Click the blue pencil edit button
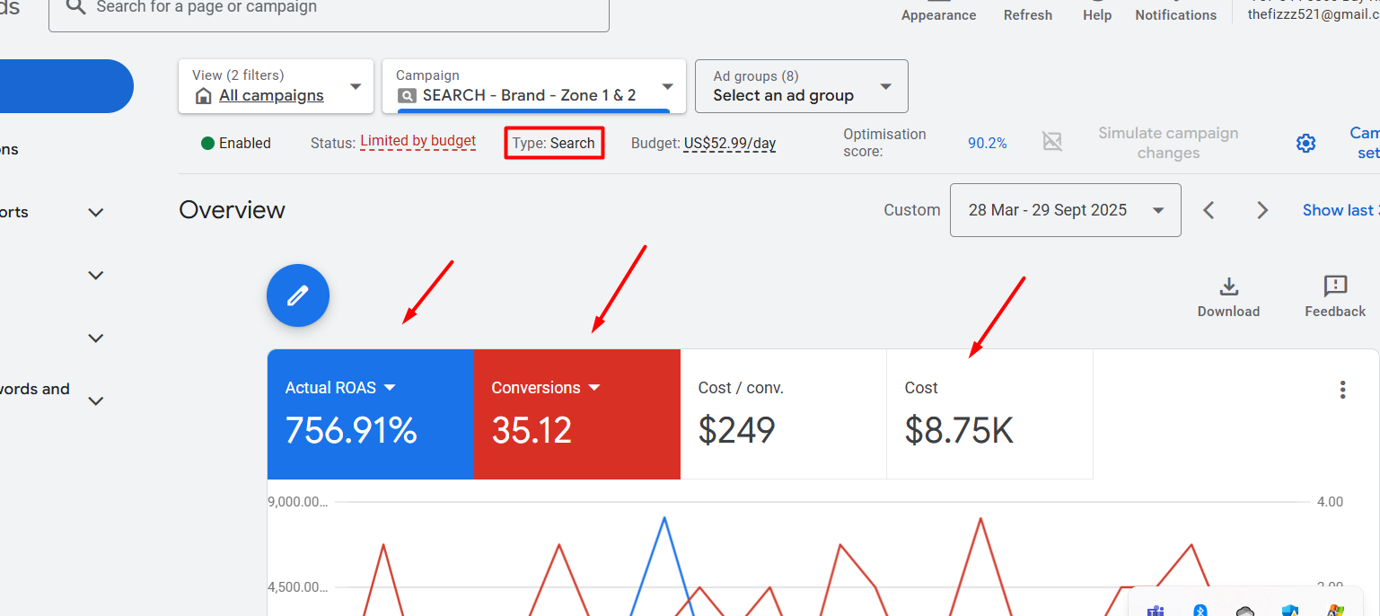The width and height of the screenshot is (1380, 616). [x=298, y=295]
